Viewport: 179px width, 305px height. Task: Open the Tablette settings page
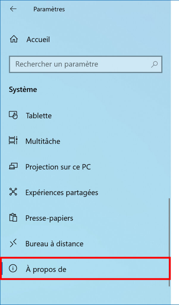[39, 116]
